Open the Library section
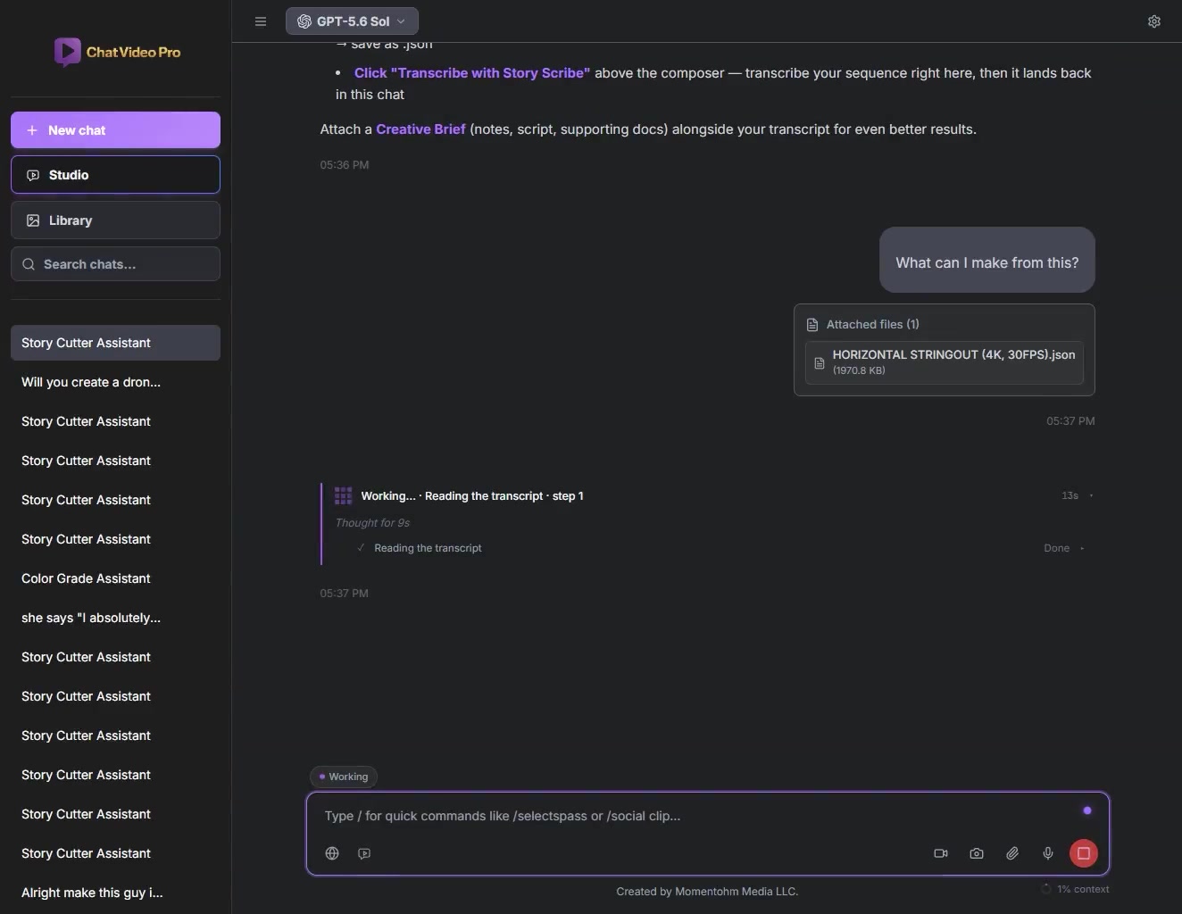Viewport: 1182px width, 914px height. (x=115, y=220)
